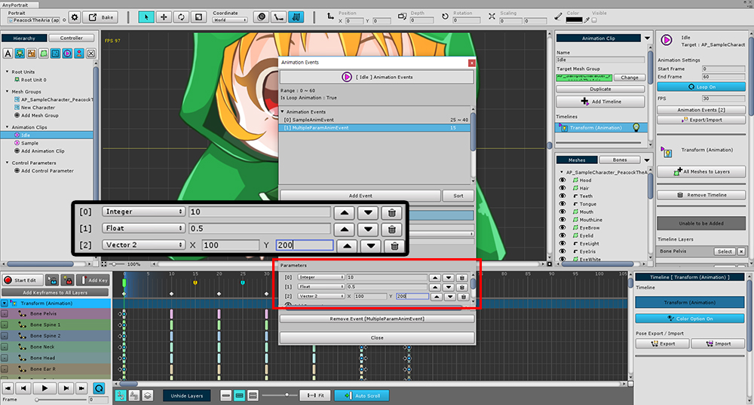Screen dimensions: 754x405
Task: Collapse the Mesh Groups tree section
Action: pos(8,91)
